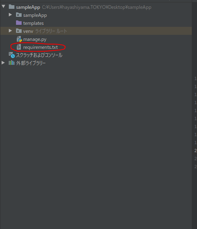
Task: Select the circled requirements.txt file
Action: [40, 47]
